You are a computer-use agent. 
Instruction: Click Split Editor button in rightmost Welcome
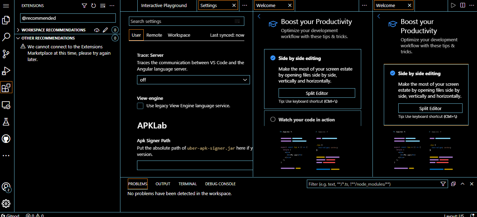pos(430,108)
